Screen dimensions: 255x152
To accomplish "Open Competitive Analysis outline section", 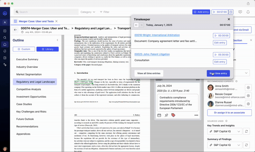I will coord(29,89).
